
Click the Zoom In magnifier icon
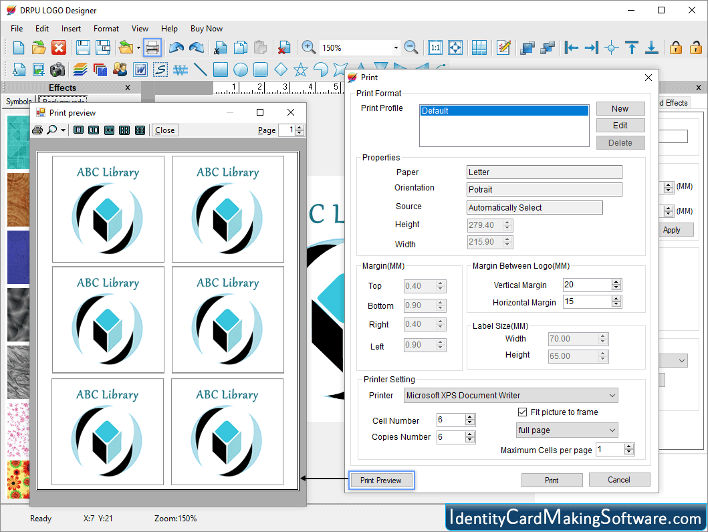(x=308, y=47)
